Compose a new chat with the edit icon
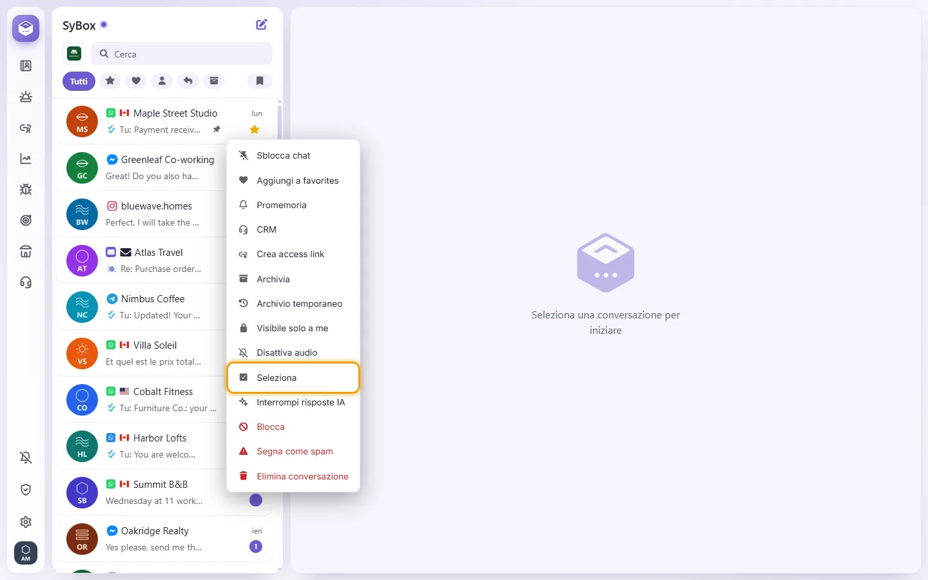This screenshot has width=928, height=580. coord(262,24)
